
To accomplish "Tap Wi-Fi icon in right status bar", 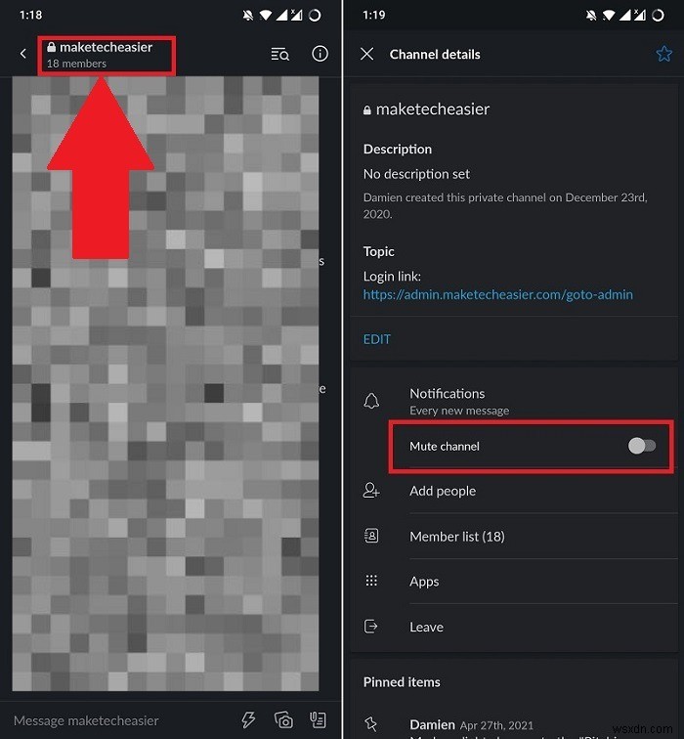I will point(609,16).
